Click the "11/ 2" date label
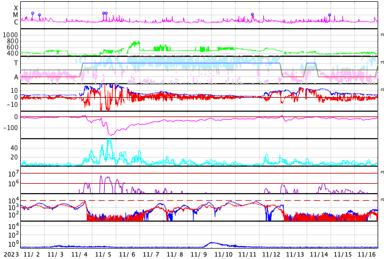 click(32, 254)
